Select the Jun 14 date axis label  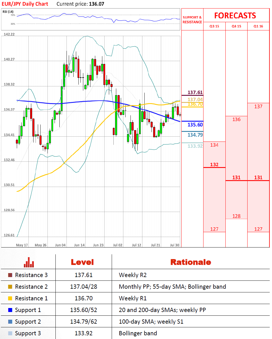[x=79, y=245]
